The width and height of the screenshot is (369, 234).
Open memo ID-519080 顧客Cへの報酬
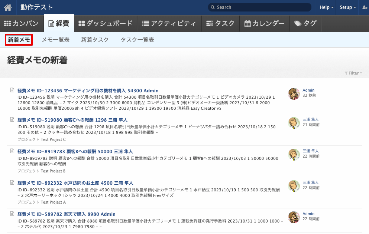coord(72,120)
